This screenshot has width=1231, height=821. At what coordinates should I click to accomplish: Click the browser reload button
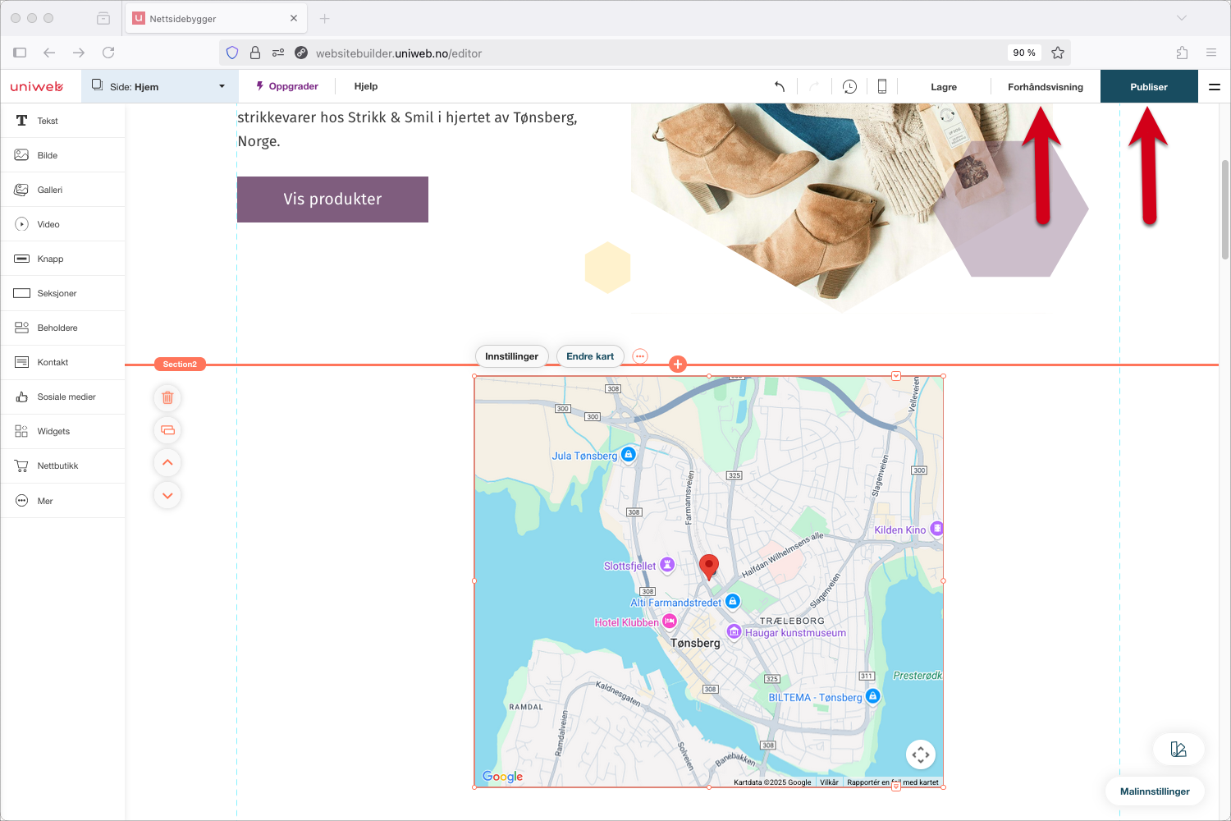click(x=108, y=53)
